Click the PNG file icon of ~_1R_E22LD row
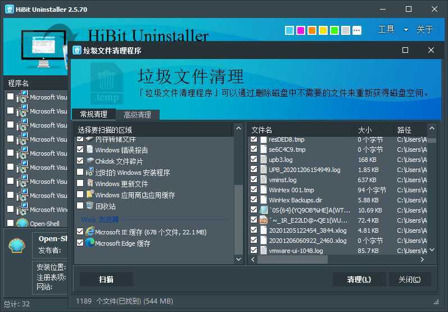This screenshot has width=448, height=312. click(x=264, y=220)
